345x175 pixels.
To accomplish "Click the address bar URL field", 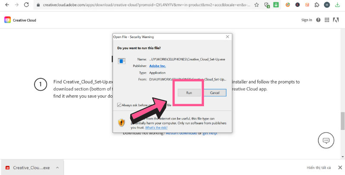I will tap(147, 5).
